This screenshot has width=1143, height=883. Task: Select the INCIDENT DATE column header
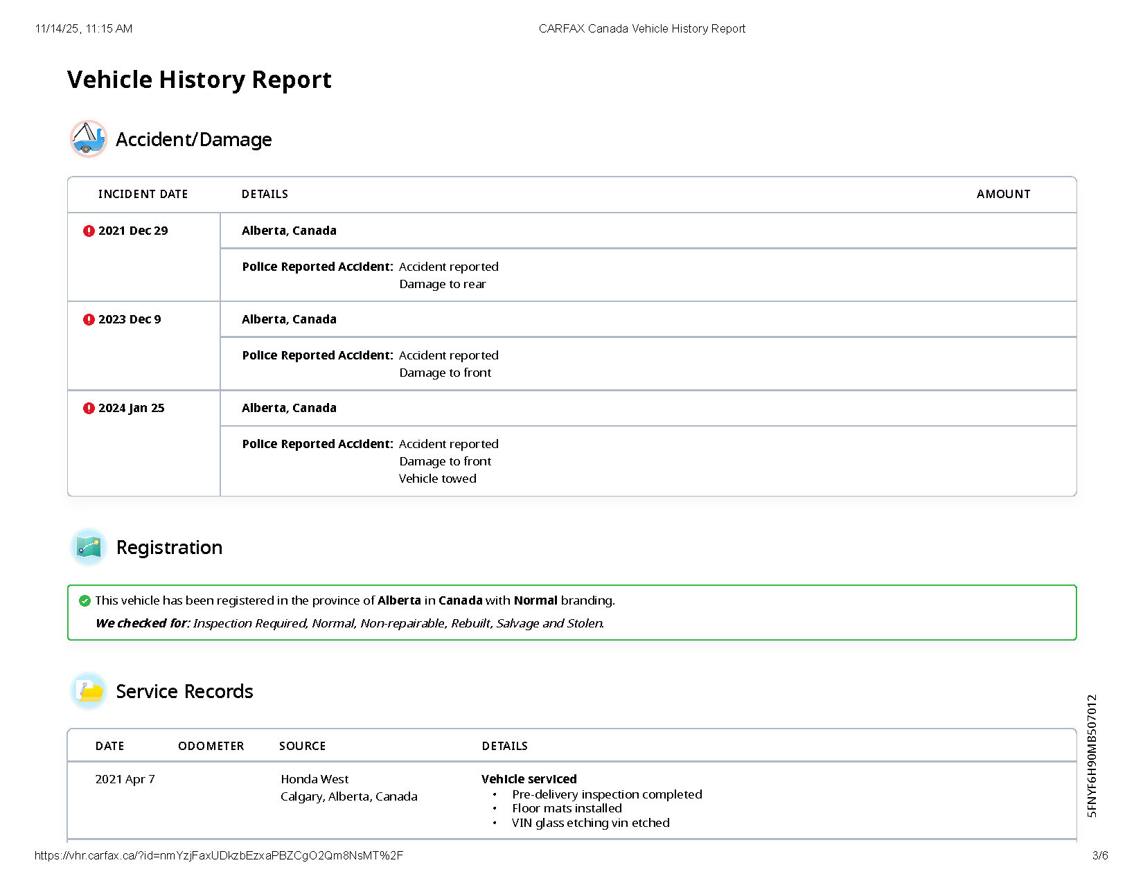coord(143,195)
